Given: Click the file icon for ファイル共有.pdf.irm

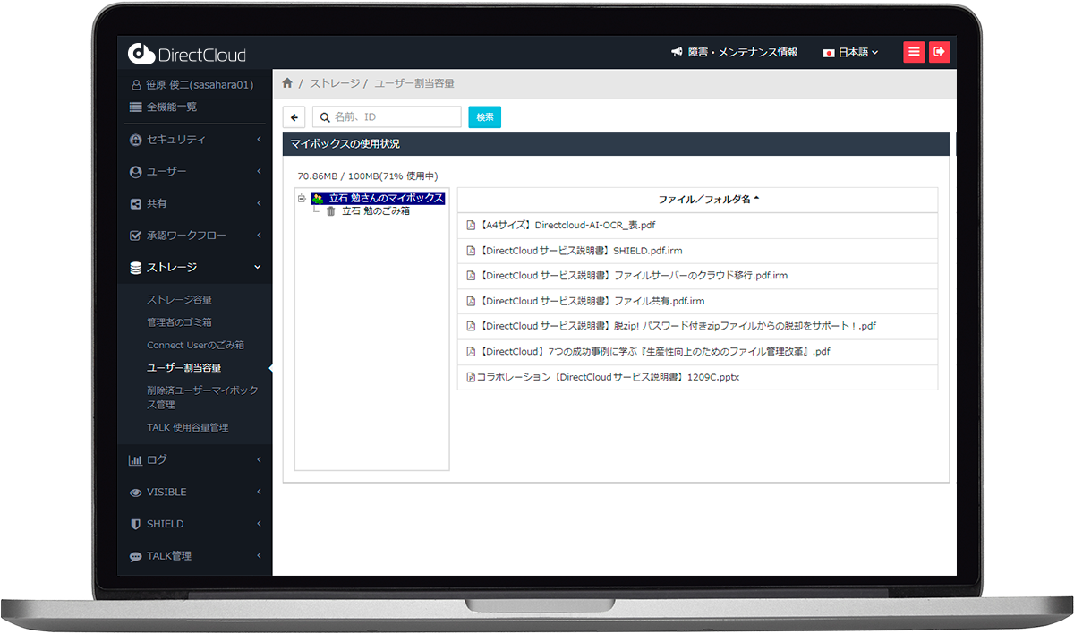Looking at the screenshot, I should click(x=472, y=301).
